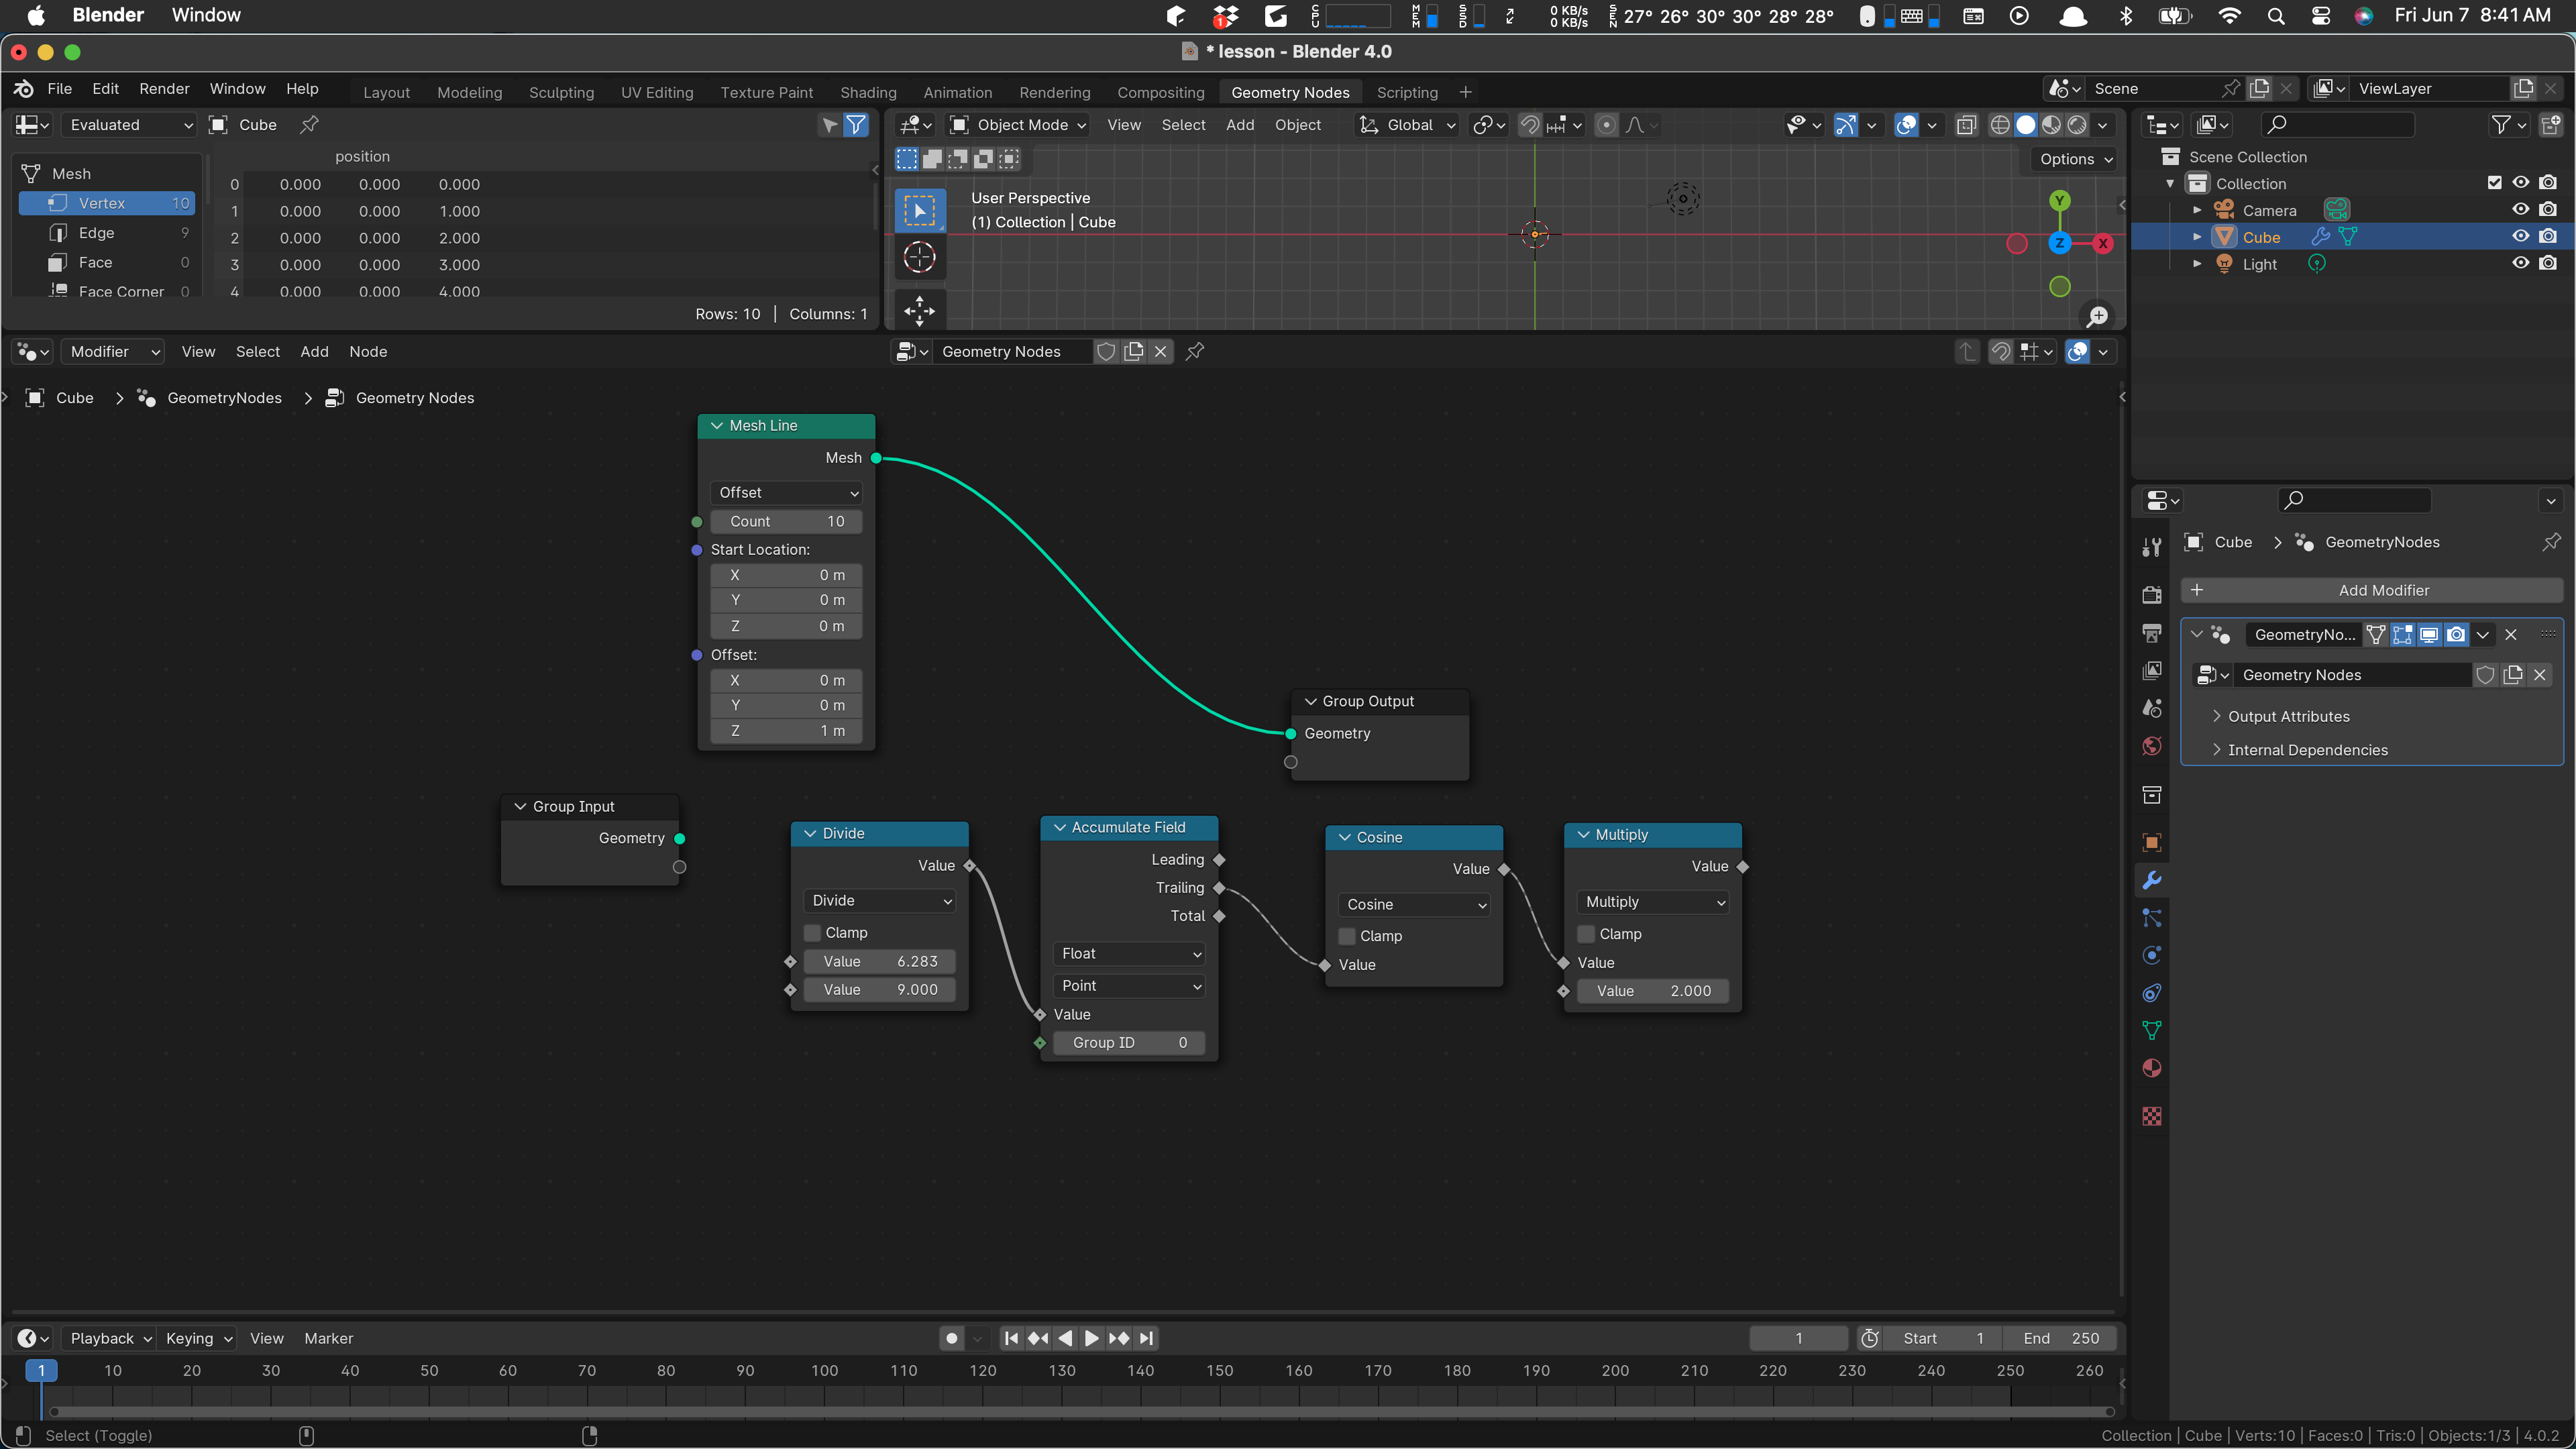The width and height of the screenshot is (2576, 1449).
Task: Click the zoom magnifier in 3D viewport
Action: point(2097,316)
